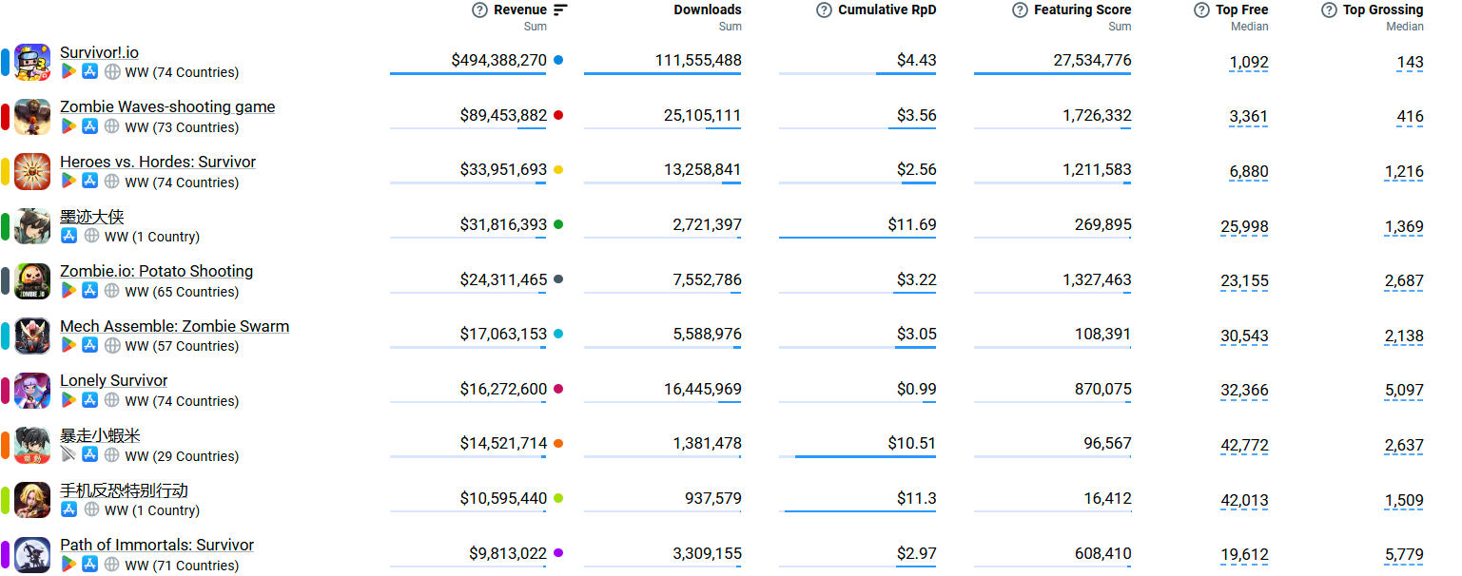
Task: Click the App Store icon under 暴走小虾米
Action: click(x=90, y=455)
